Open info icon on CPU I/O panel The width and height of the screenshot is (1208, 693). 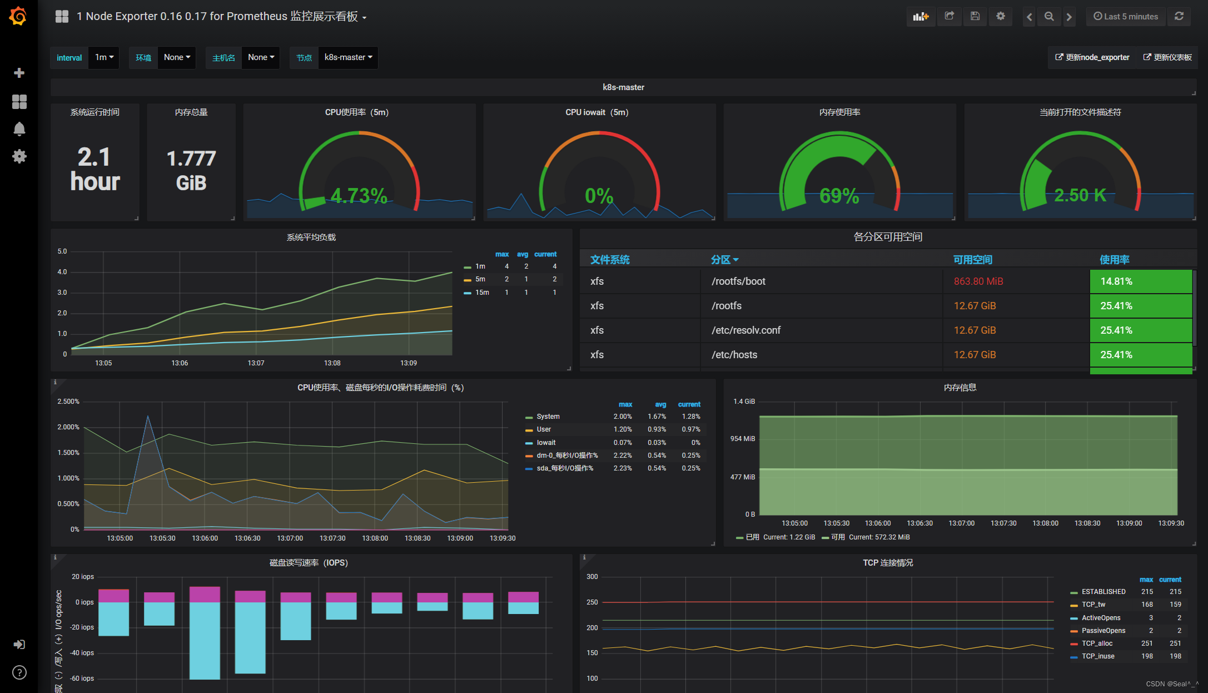(x=55, y=383)
